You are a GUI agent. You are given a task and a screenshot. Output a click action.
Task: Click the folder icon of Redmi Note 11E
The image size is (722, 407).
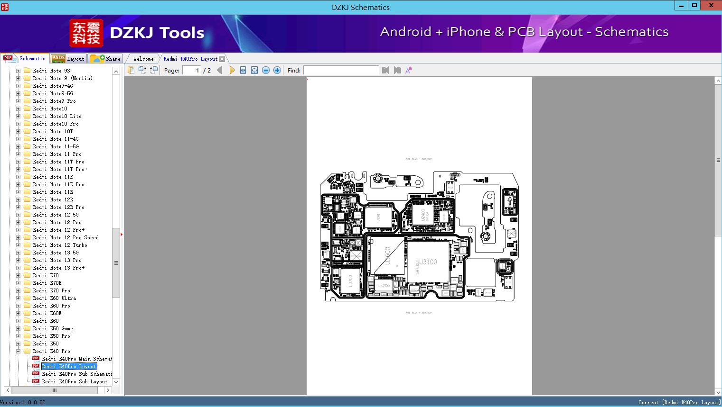coord(27,177)
